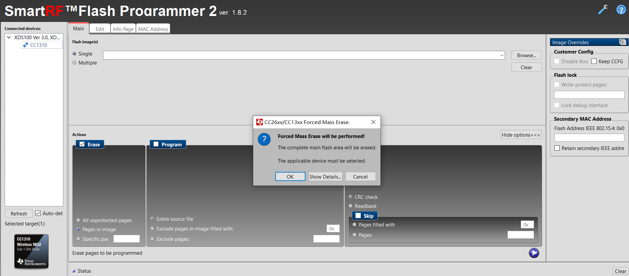Screen dimensions: 629x276
Task: Uncheck the Erase action checkbox
Action: (82, 144)
